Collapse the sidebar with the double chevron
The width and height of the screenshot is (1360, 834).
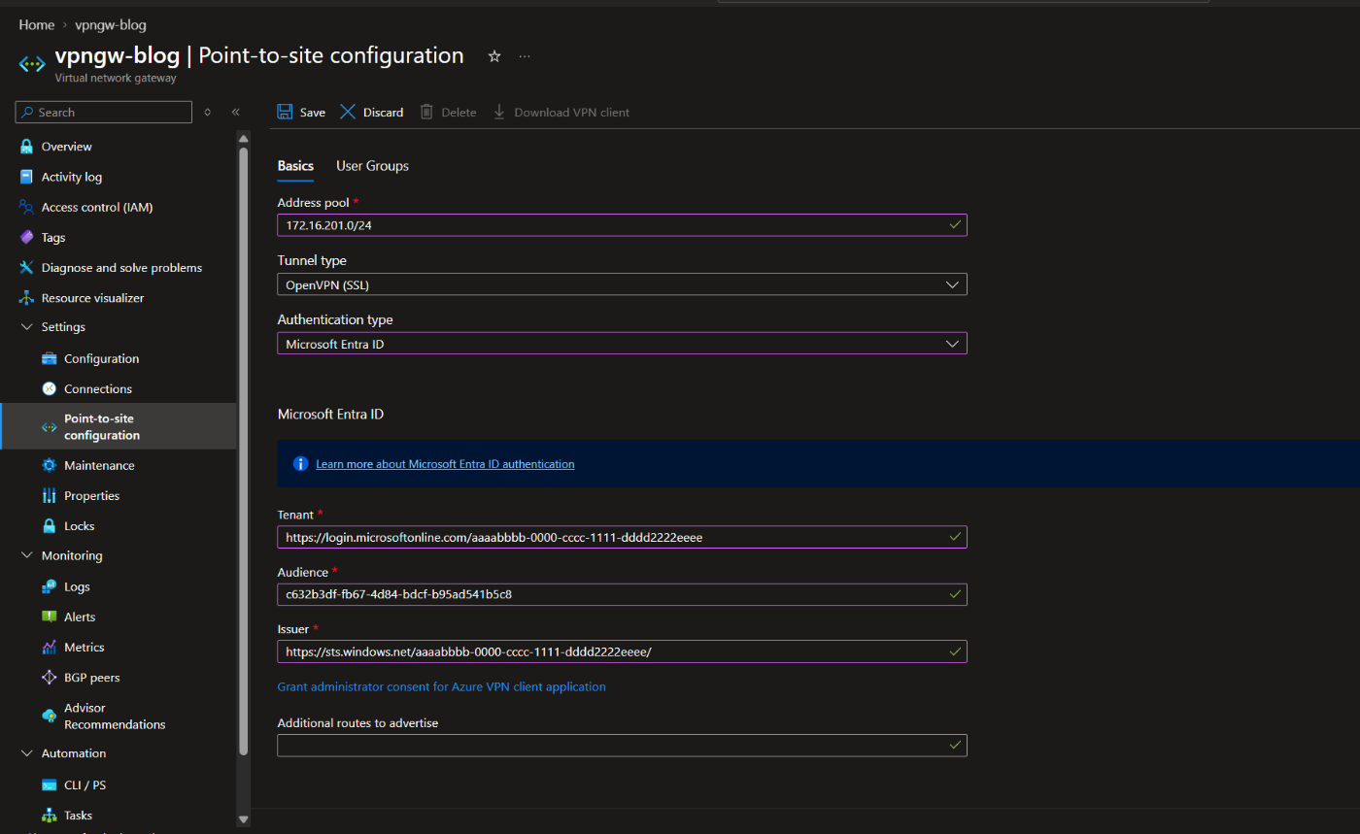235,113
